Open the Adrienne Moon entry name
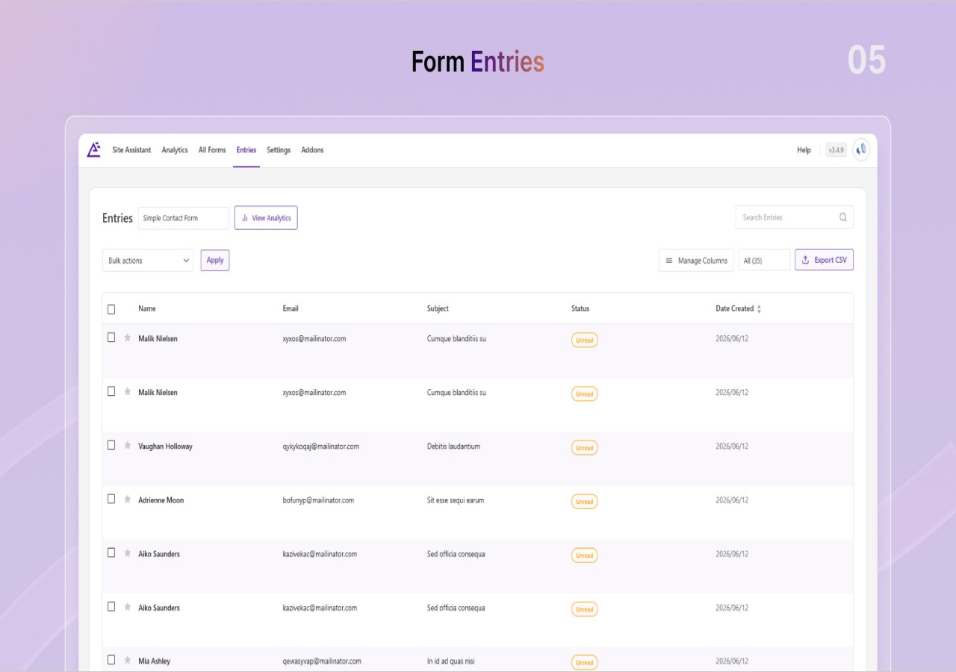 161,500
